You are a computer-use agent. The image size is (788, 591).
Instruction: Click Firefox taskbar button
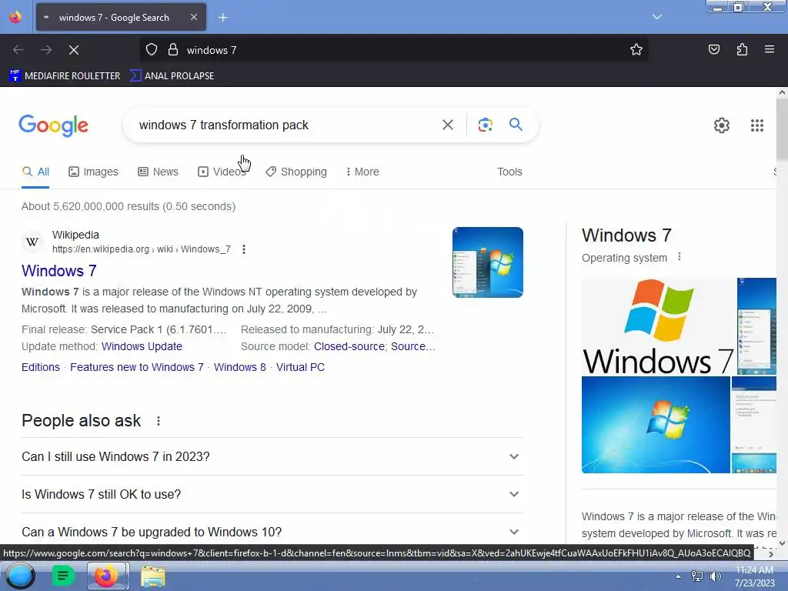click(x=108, y=576)
